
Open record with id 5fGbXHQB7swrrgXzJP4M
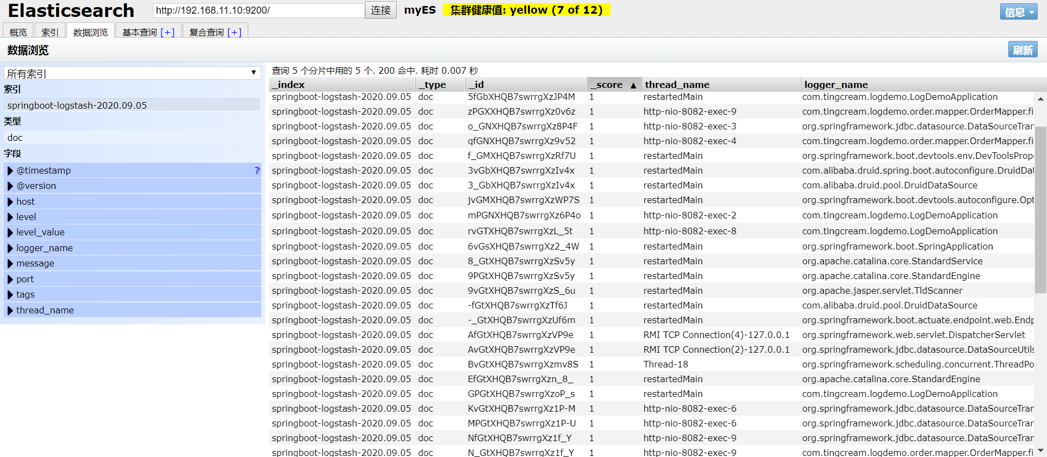coord(521,97)
